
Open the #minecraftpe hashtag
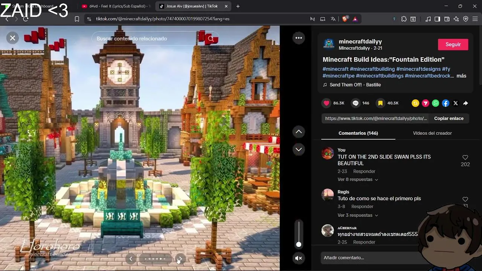[339, 76]
